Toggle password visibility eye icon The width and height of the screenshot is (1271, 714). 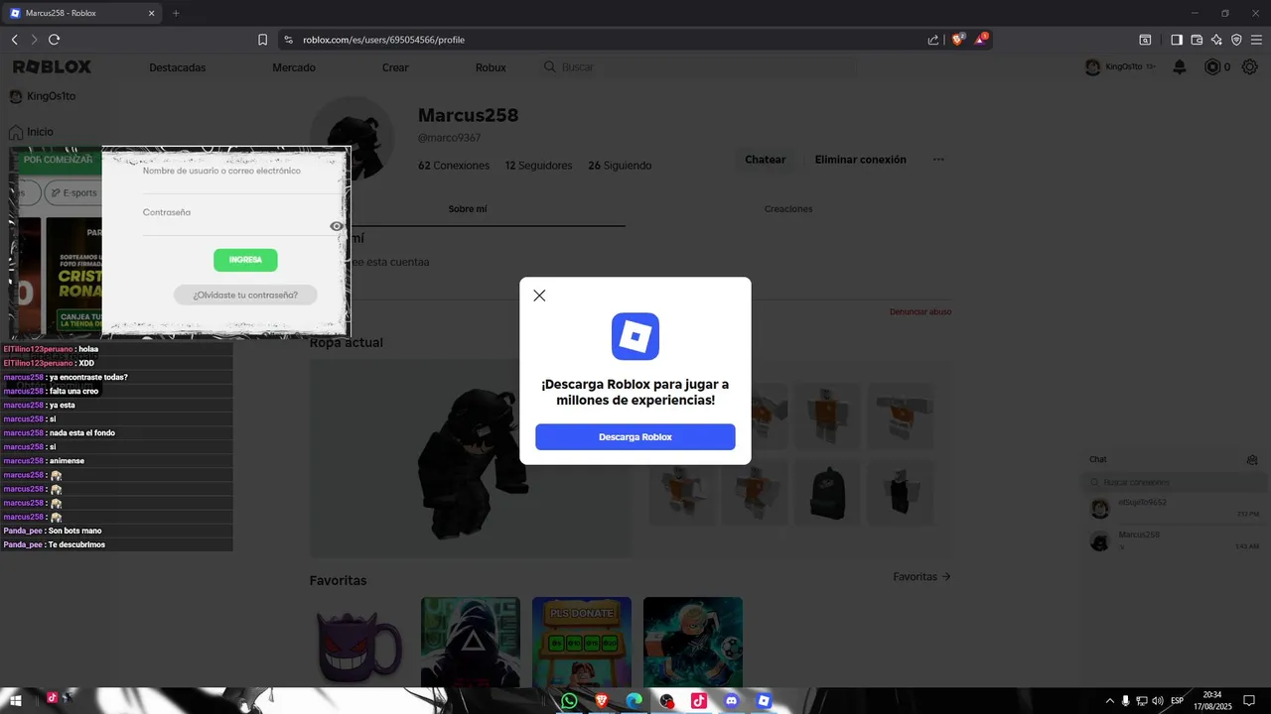pos(337,226)
